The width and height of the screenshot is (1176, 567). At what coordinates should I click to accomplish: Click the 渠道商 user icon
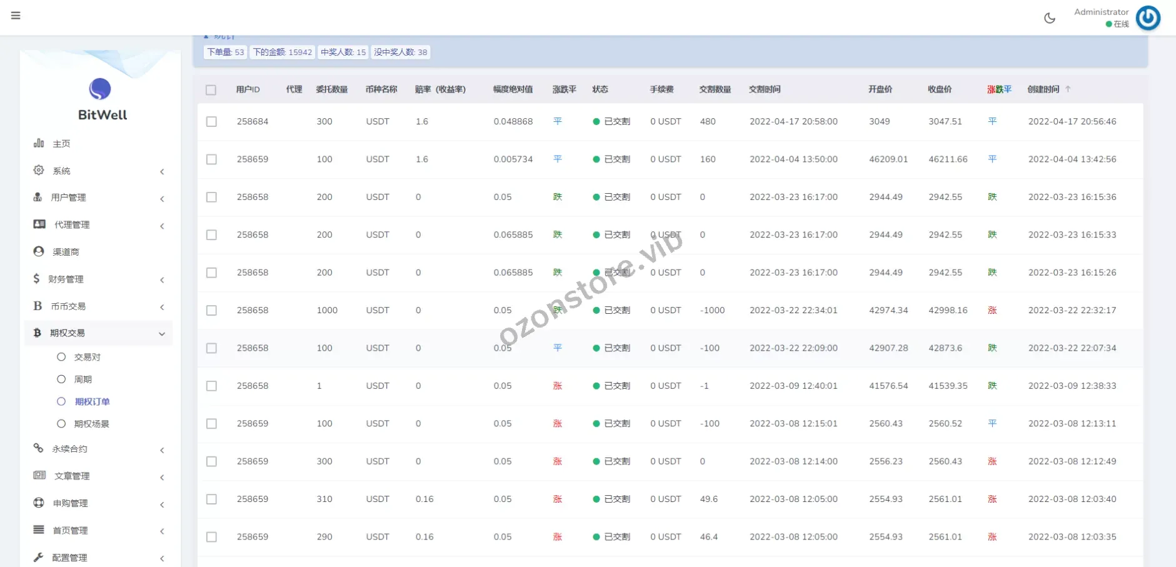coord(39,251)
